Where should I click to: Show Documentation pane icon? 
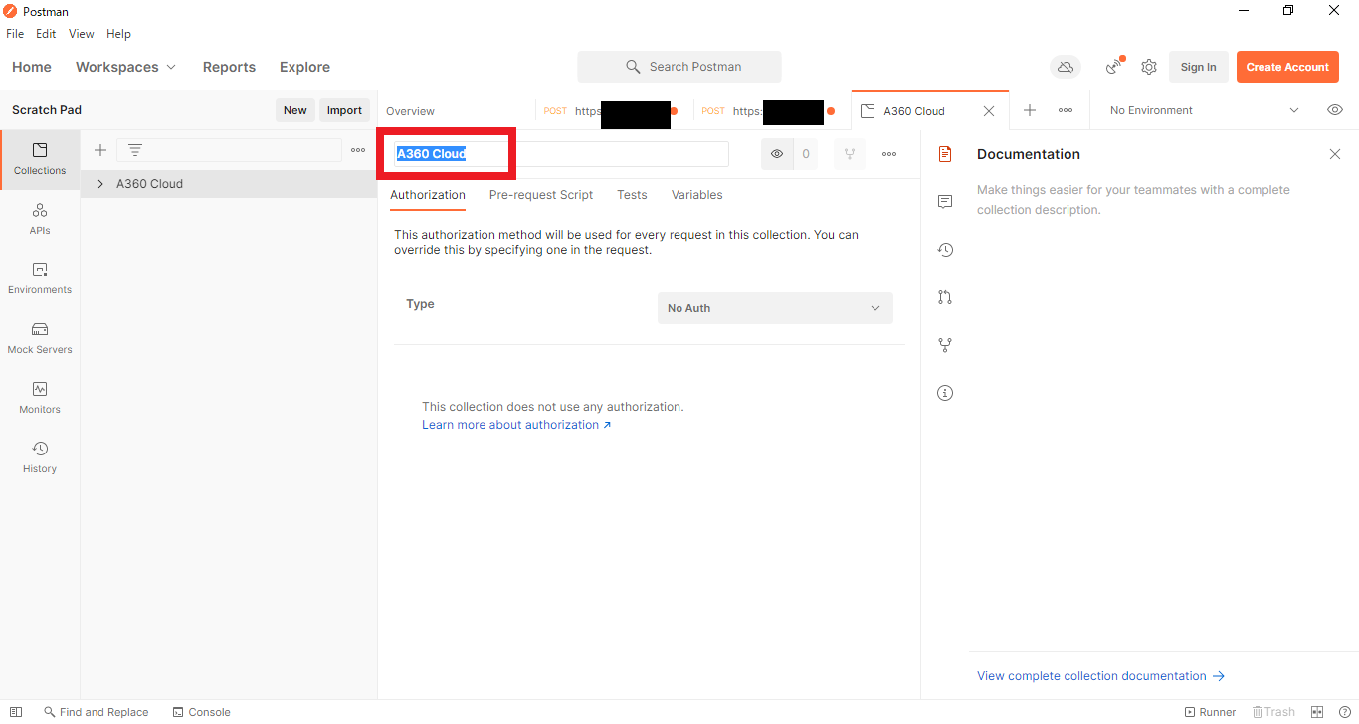pyautogui.click(x=945, y=154)
